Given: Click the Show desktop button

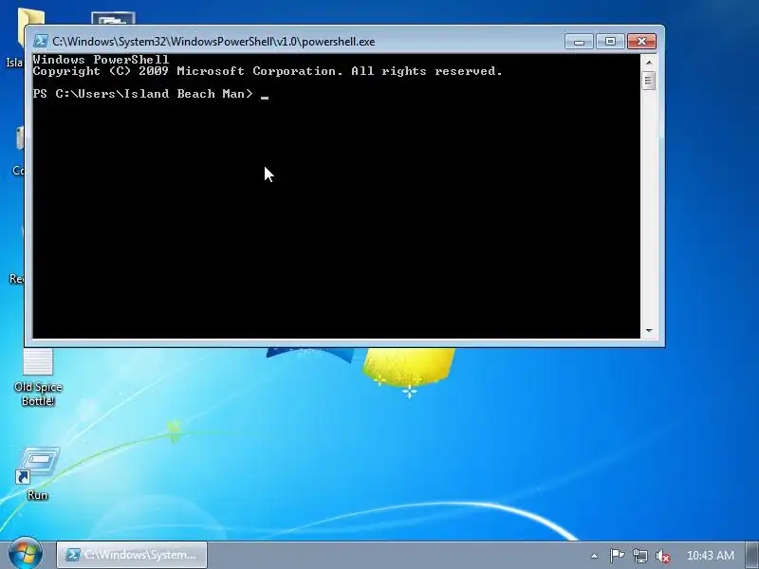Looking at the screenshot, I should pyautogui.click(x=752, y=555).
